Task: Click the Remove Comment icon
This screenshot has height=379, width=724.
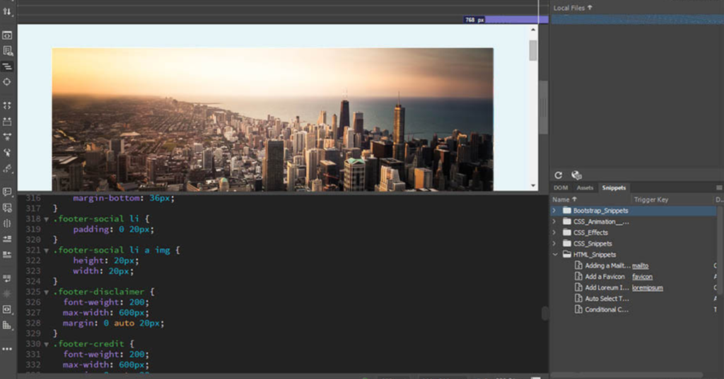Action: coord(7,208)
